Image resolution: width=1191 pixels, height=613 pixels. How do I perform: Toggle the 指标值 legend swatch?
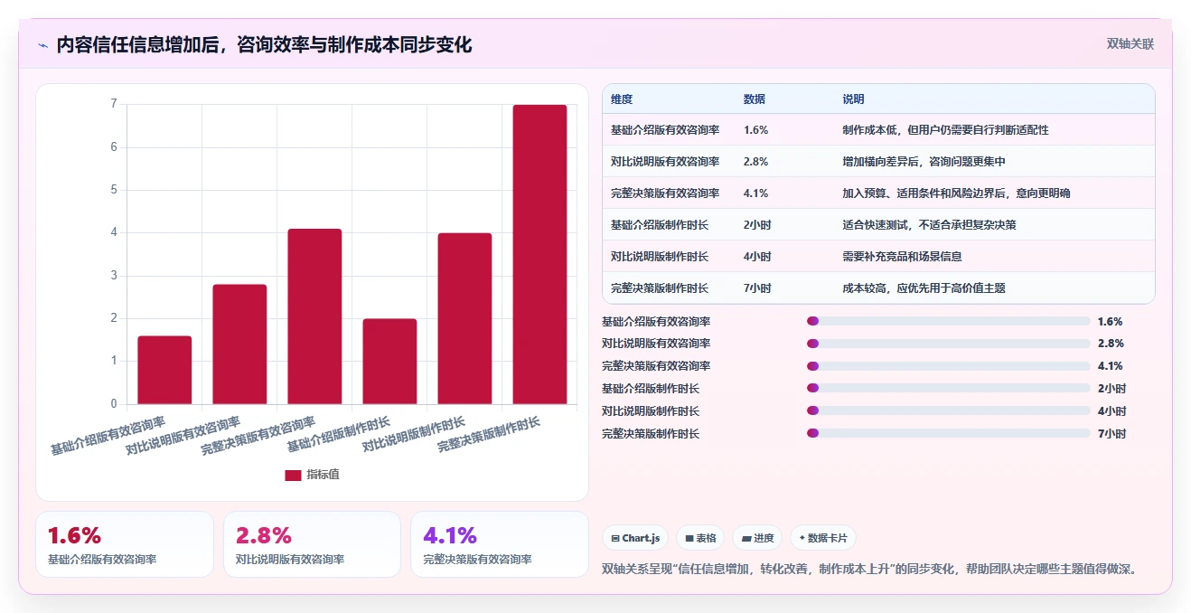pyautogui.click(x=293, y=475)
